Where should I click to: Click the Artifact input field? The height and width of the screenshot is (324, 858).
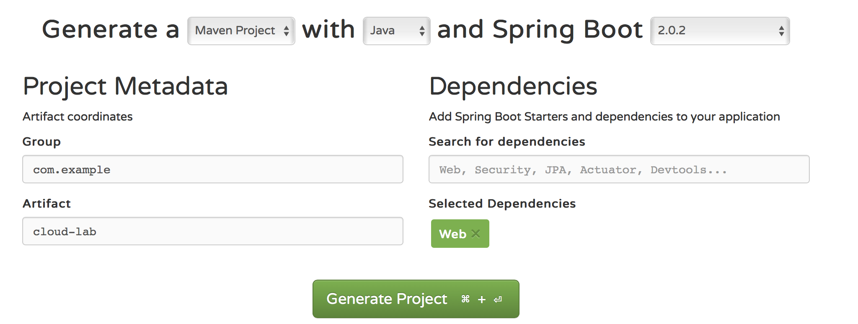[213, 231]
